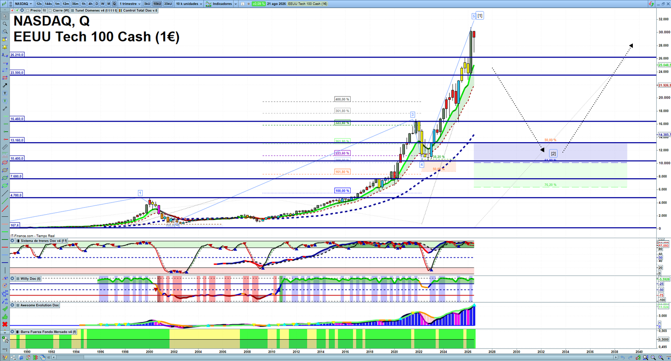
Task: Select the red diagonal line tool
Action: pos(5,209)
